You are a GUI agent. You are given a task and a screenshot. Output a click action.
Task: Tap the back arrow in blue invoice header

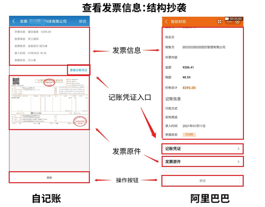click(14, 21)
